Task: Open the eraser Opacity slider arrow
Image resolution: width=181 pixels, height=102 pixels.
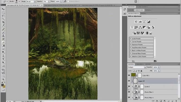Action: coord(49,1)
